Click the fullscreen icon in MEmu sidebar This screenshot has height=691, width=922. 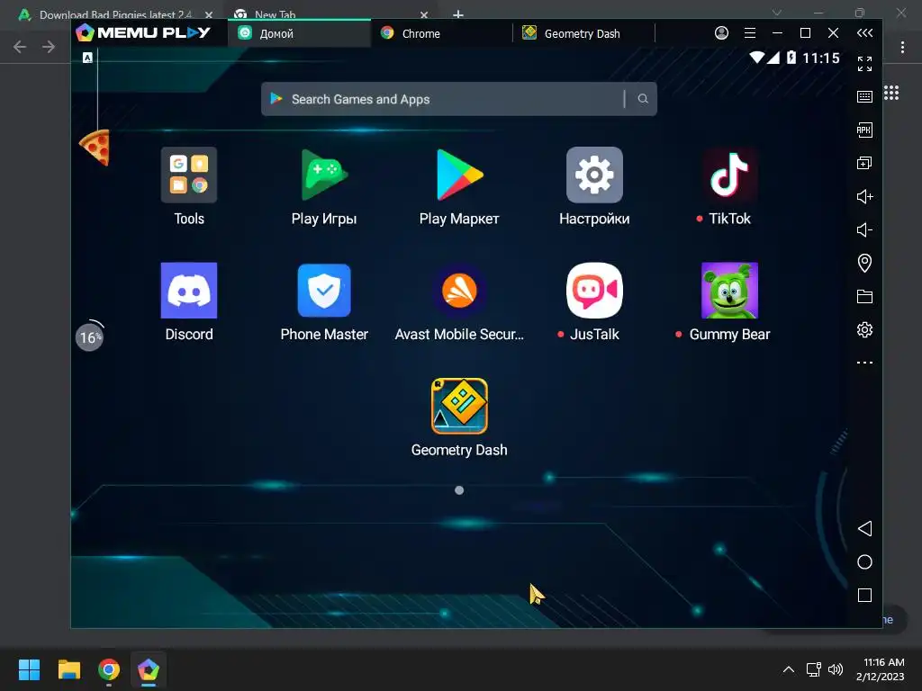point(864,64)
